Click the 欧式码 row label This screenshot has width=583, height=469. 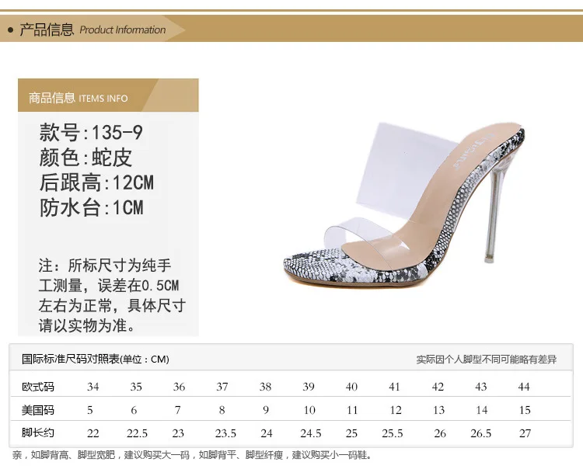[38, 387]
